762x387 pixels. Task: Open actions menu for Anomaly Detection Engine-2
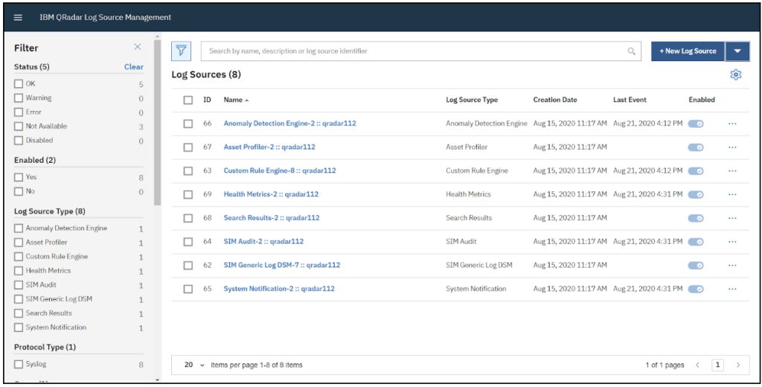pyautogui.click(x=732, y=124)
